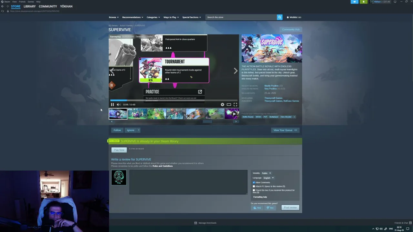Click the review author avatar
This screenshot has height=232, width=413.
click(x=119, y=178)
